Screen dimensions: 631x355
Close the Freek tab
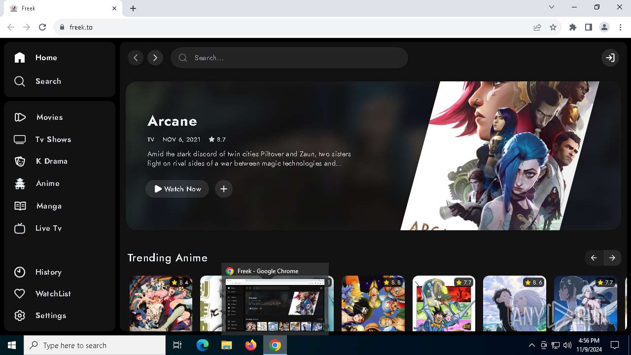click(x=114, y=8)
